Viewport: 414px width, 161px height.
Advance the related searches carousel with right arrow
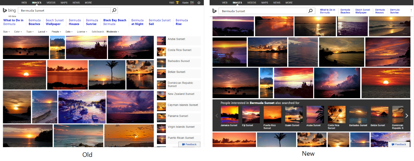[x=406, y=115]
